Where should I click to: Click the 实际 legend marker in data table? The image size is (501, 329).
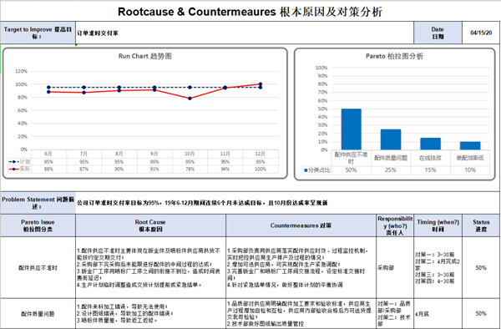pos(13,169)
